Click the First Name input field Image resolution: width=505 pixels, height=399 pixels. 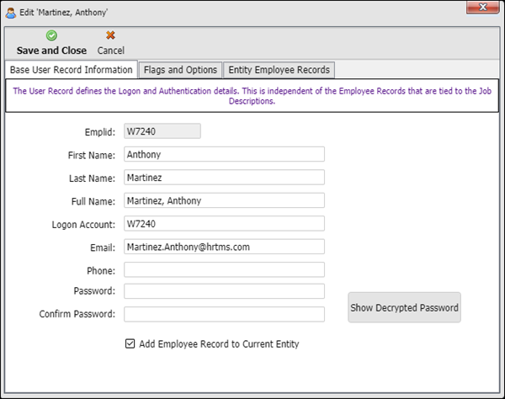(224, 154)
